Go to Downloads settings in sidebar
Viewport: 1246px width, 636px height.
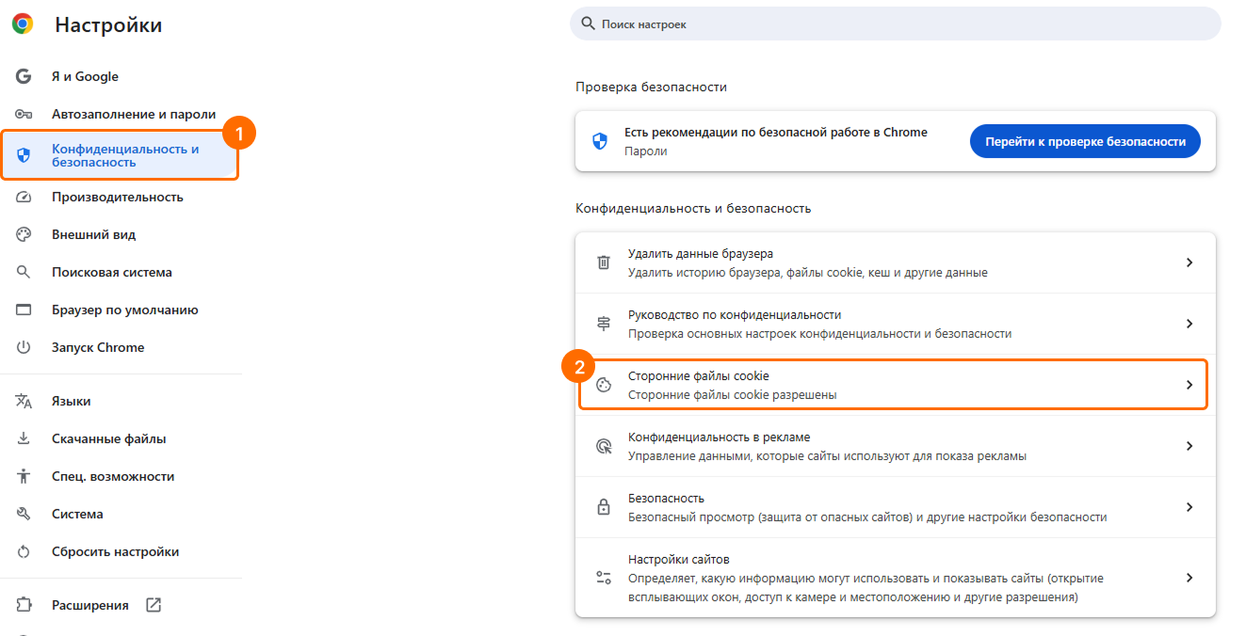tap(108, 438)
